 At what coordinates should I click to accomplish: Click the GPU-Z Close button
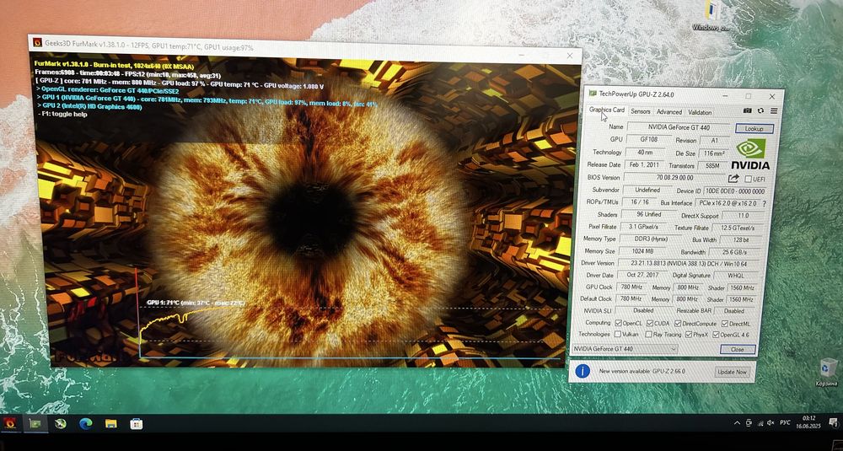[x=737, y=349]
